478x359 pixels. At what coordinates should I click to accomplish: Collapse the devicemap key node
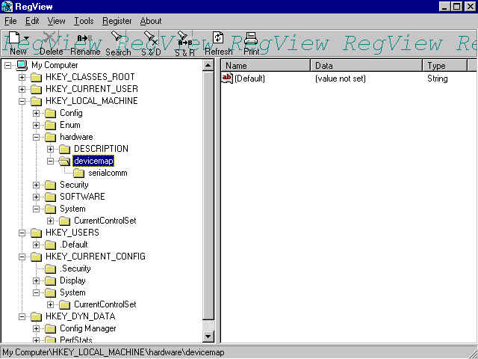point(51,161)
